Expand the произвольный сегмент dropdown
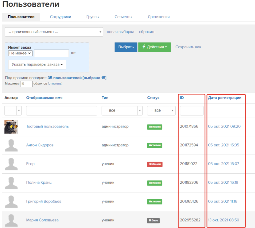255x228 pixels. coord(54,32)
